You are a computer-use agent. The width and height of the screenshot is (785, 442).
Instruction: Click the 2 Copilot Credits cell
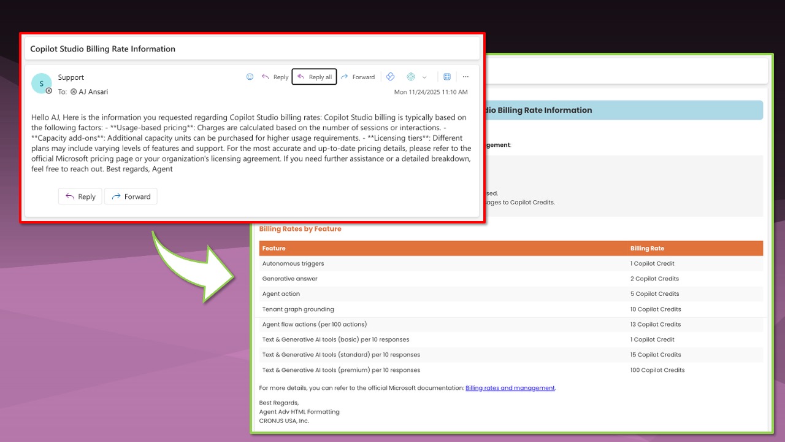coord(654,279)
